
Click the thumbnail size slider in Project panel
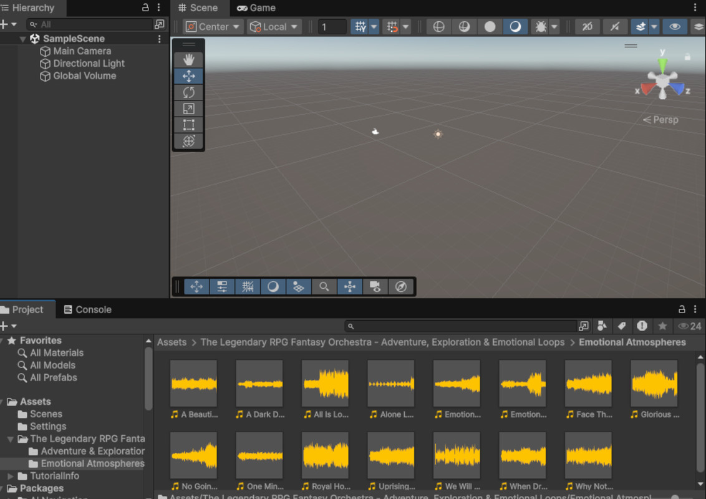[x=675, y=497]
